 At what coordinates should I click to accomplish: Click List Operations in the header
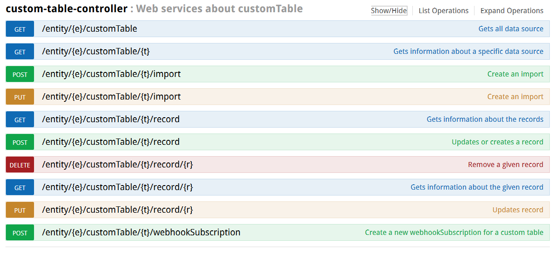[443, 11]
